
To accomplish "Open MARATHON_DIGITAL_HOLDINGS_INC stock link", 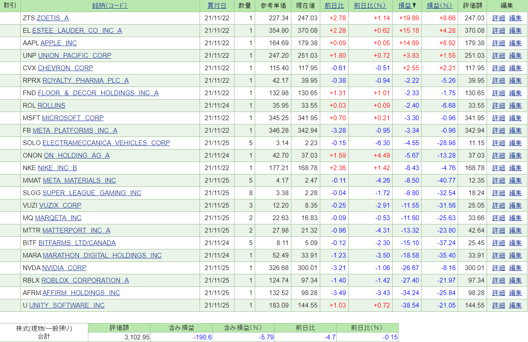I will tap(102, 255).
